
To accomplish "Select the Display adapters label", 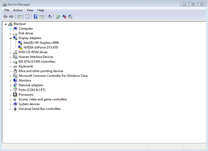I will pos(30,38).
